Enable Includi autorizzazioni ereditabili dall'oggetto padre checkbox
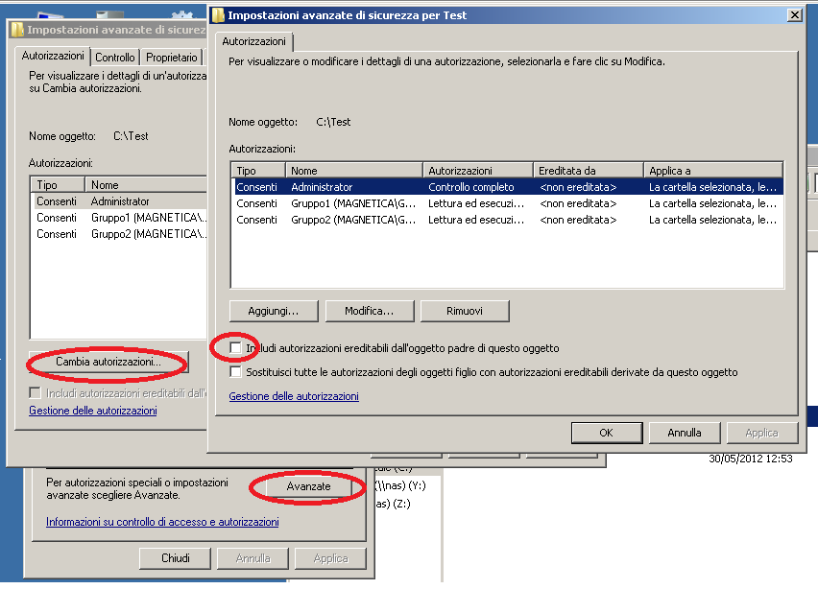The image size is (818, 589). 236,347
